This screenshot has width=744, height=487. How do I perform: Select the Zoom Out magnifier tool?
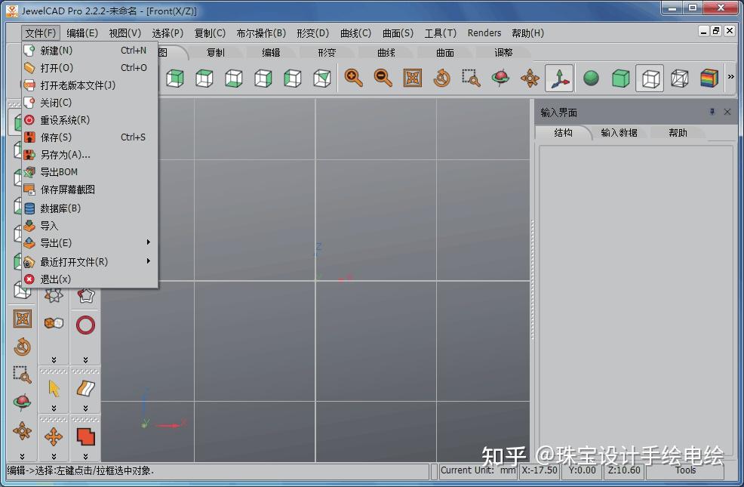383,76
